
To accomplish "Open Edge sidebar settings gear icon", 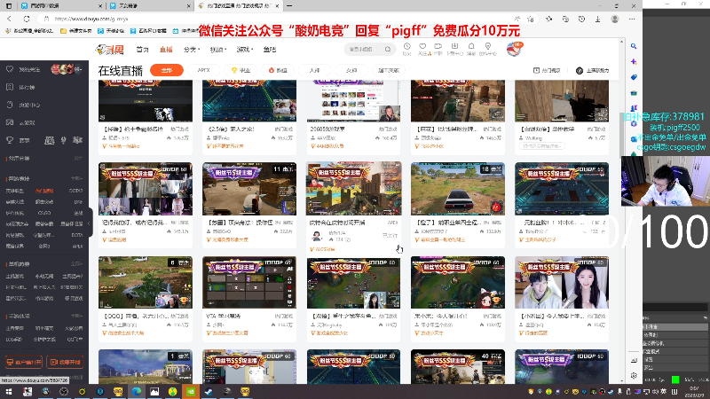I will [x=634, y=375].
